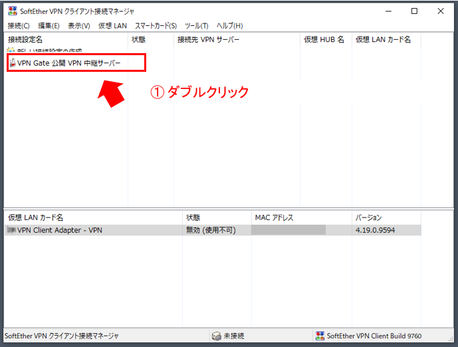This screenshot has width=458, height=347.
Task: Click the 未接続 status bar icon
Action: (x=217, y=336)
